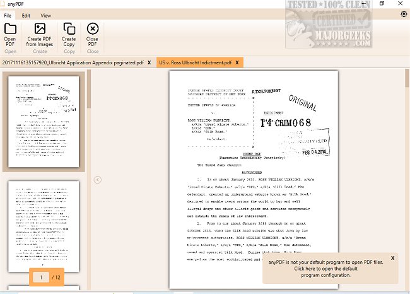Maximize the anyPDF window
410x294 pixels.
(x=382, y=4)
